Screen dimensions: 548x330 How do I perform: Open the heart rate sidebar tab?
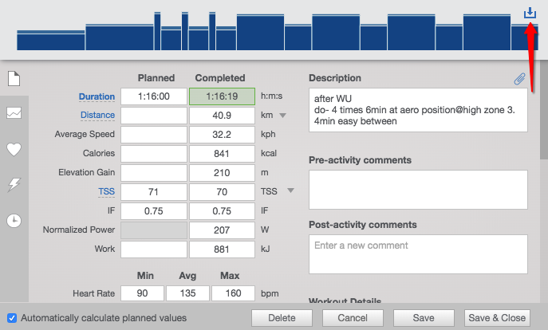coord(14,150)
